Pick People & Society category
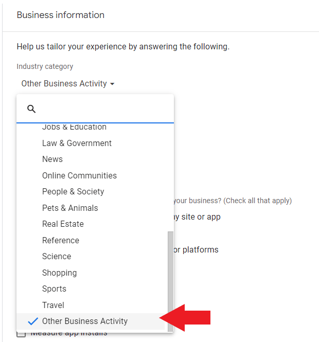319x342 pixels. coord(73,192)
